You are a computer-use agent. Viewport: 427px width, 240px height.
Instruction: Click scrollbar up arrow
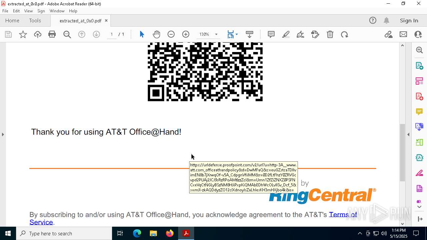click(x=402, y=45)
